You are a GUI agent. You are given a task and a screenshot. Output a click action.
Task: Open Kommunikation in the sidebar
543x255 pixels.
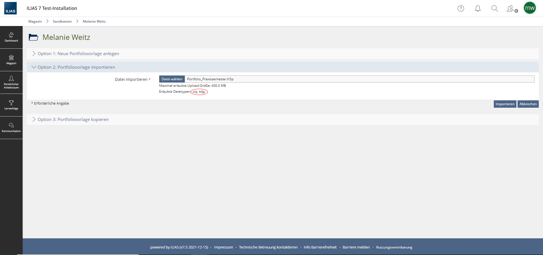[x=11, y=127]
